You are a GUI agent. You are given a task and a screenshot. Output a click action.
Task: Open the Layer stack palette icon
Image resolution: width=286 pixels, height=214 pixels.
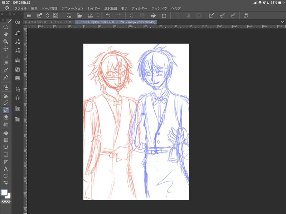18,98
